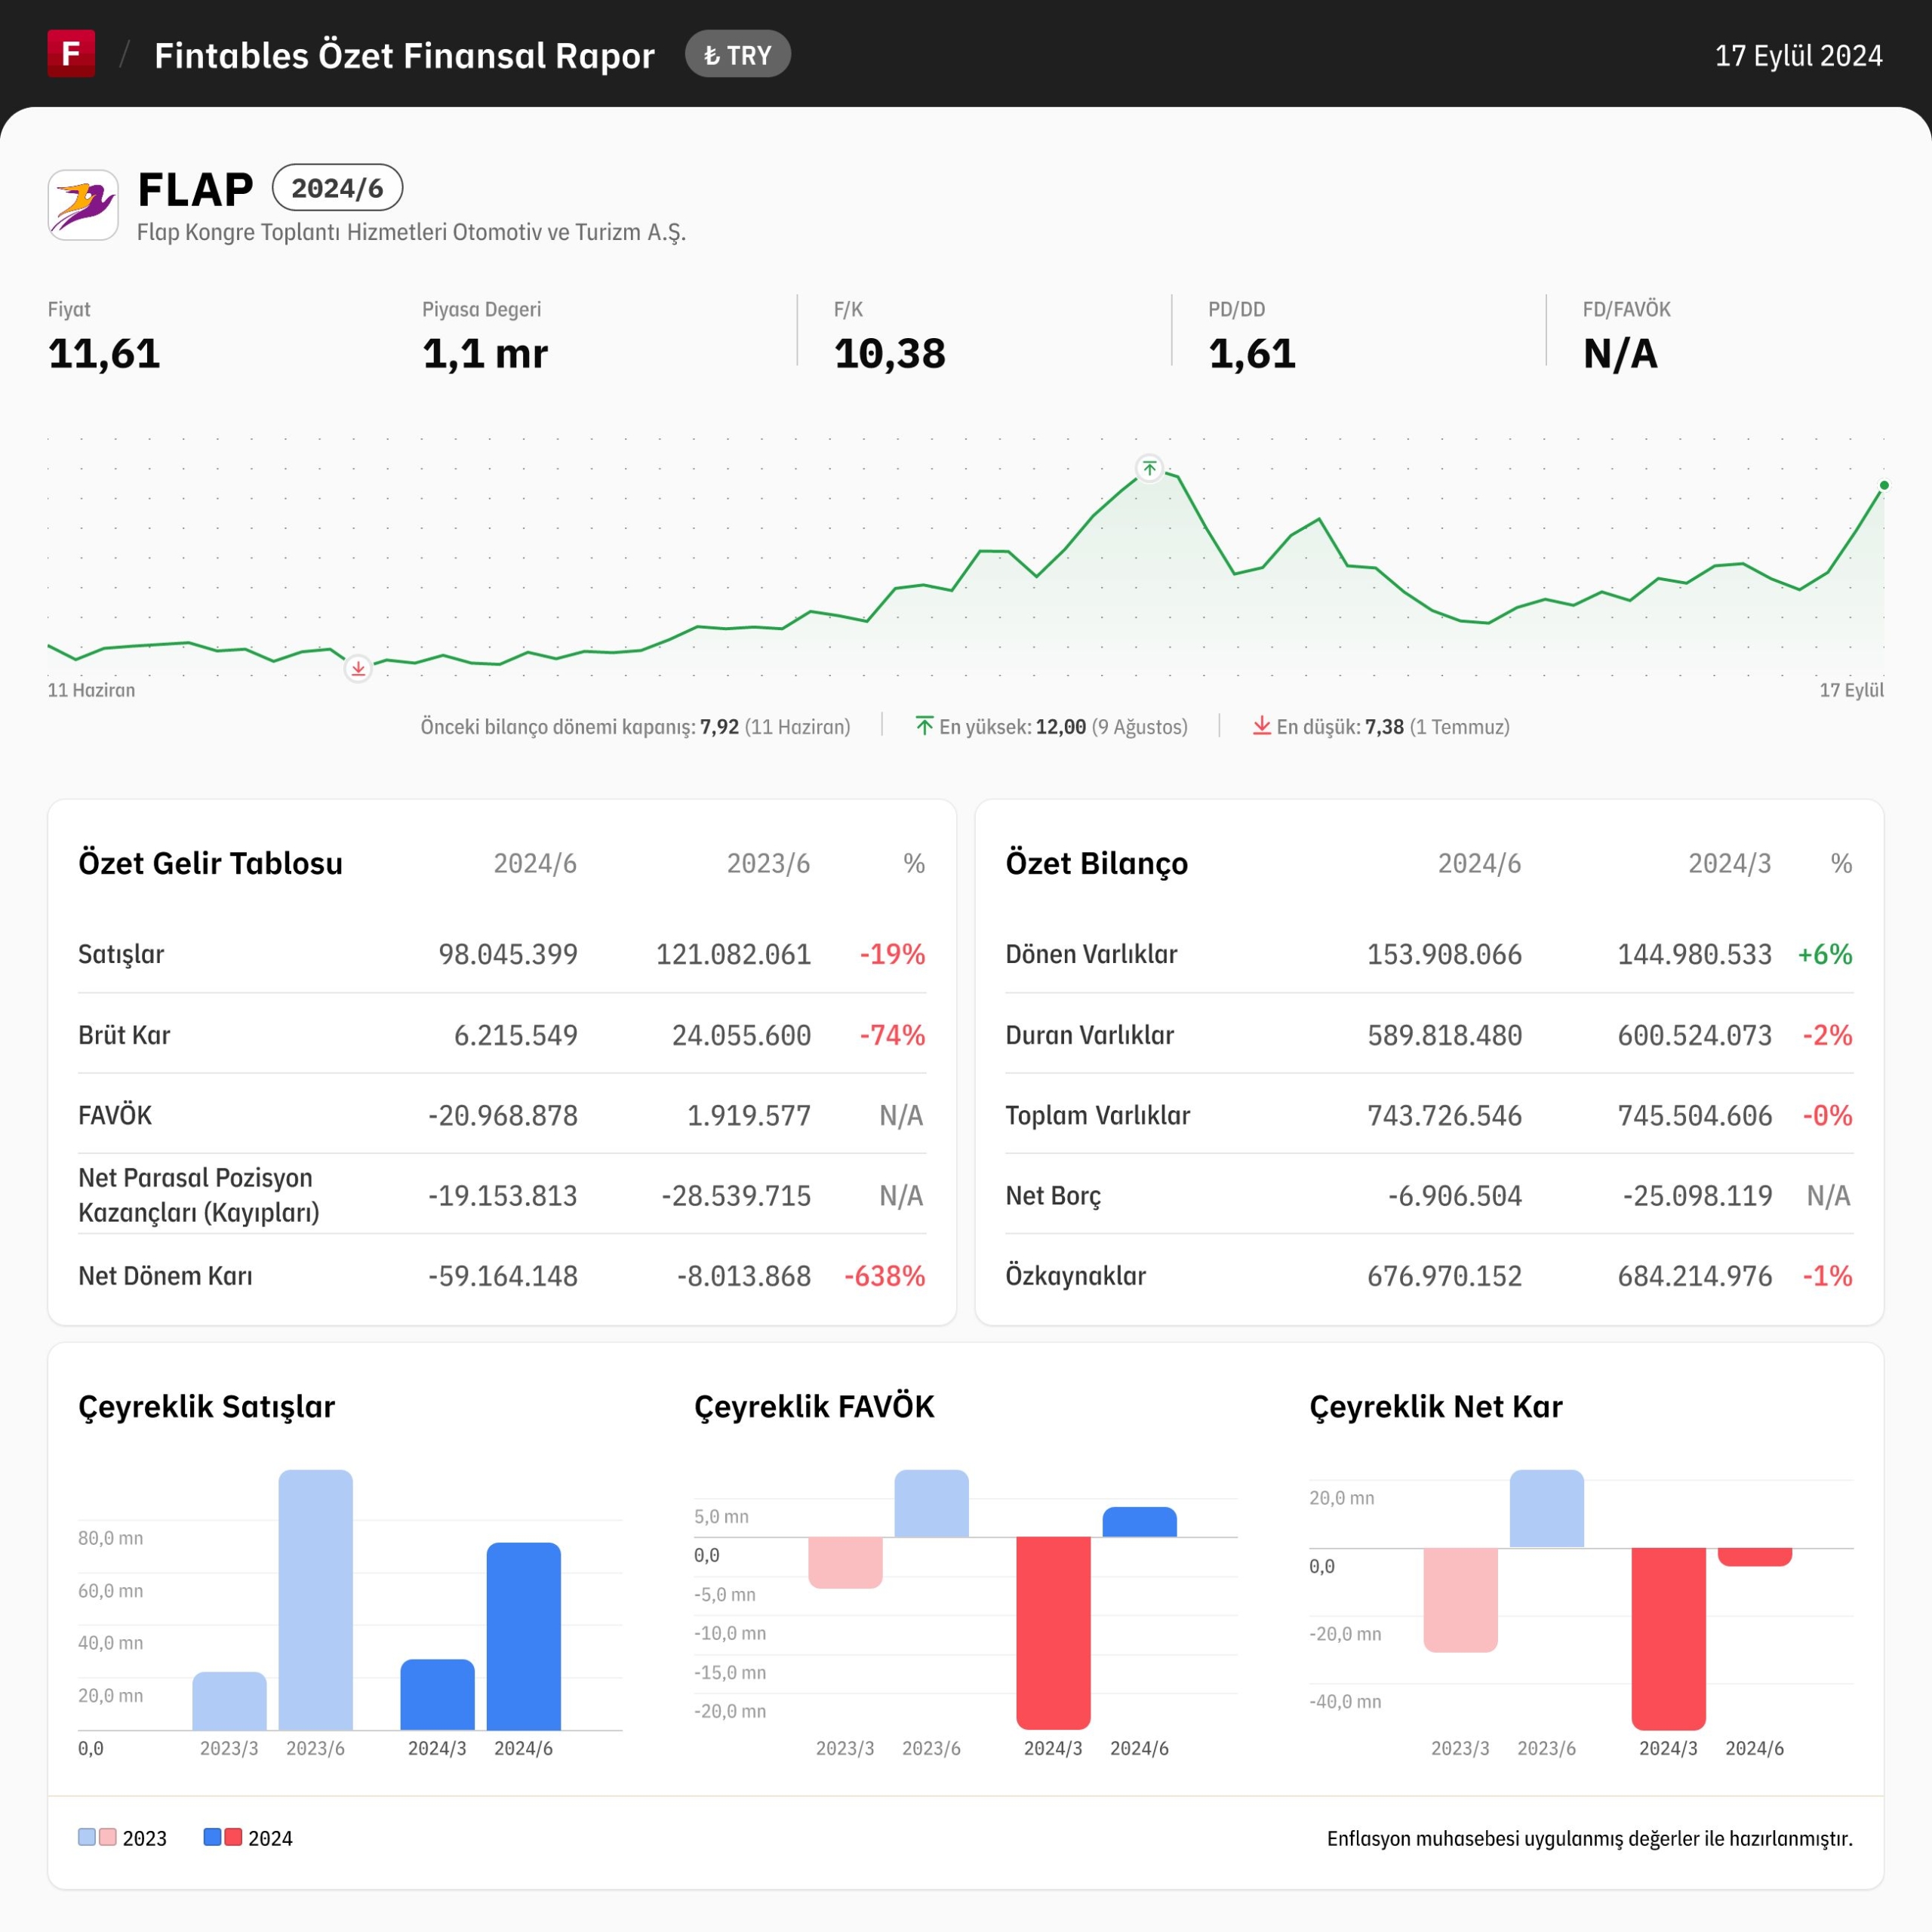
Task: Click the Net Parasal Pozisyon value -19.153.813
Action: [x=503, y=1196]
